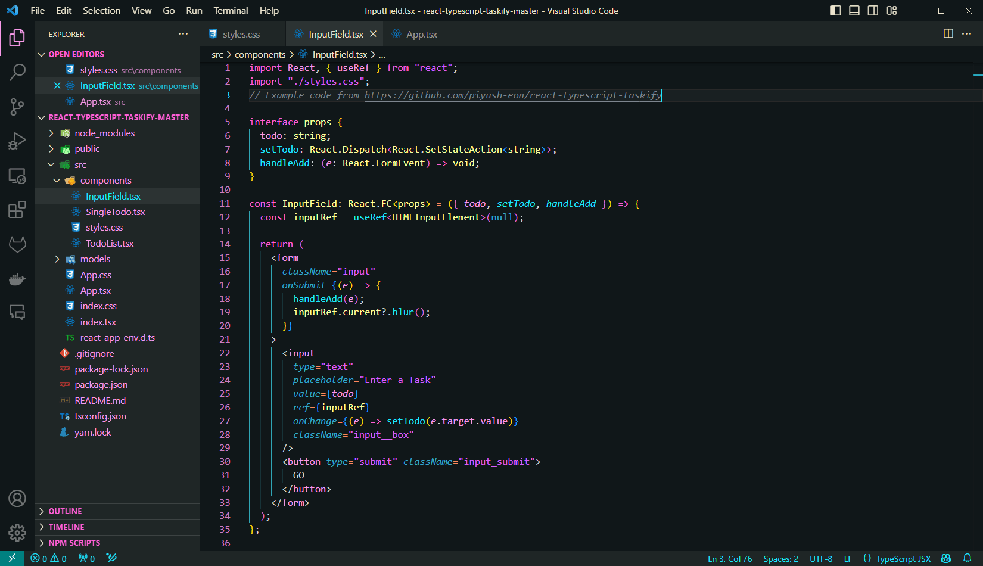The image size is (983, 566).
Task: Open the Docker view in activity bar
Action: pyautogui.click(x=17, y=278)
